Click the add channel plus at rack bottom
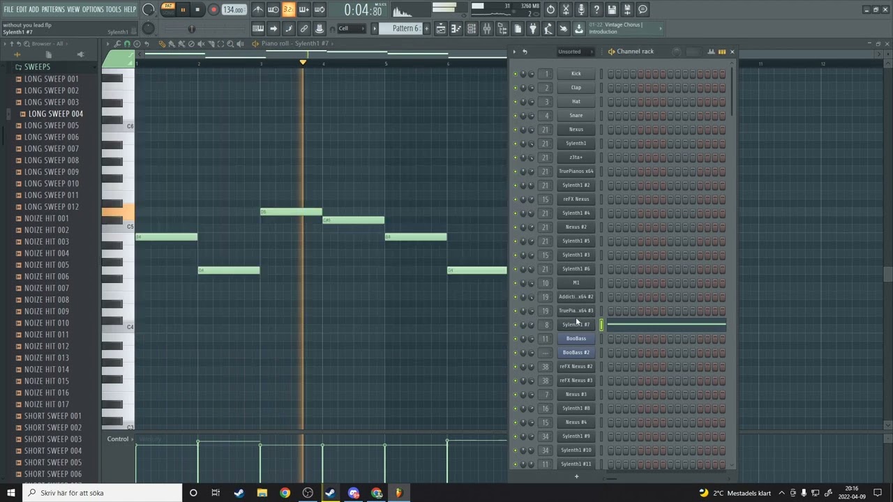The width and height of the screenshot is (893, 502). pos(576,476)
